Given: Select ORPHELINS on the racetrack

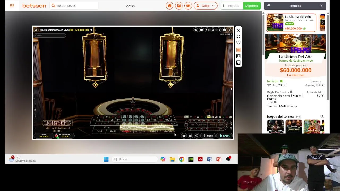Looking at the screenshot, I should click(x=203, y=125).
